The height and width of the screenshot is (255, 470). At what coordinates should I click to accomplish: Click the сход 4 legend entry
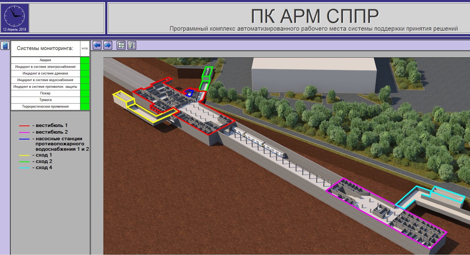pyautogui.click(x=44, y=168)
